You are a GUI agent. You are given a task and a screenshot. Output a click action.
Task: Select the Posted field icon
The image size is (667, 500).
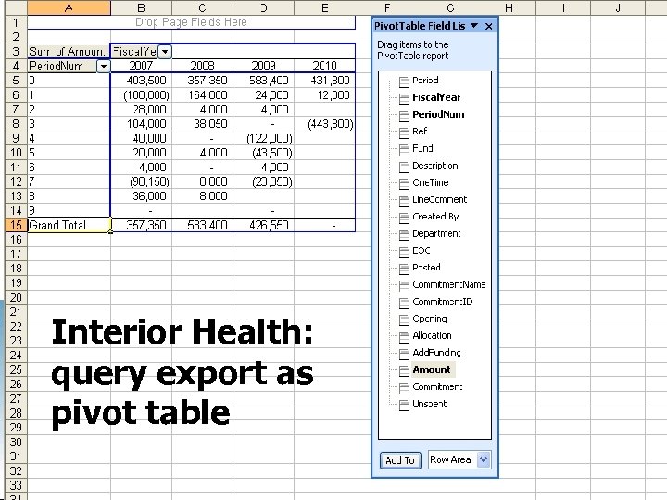tap(404, 269)
